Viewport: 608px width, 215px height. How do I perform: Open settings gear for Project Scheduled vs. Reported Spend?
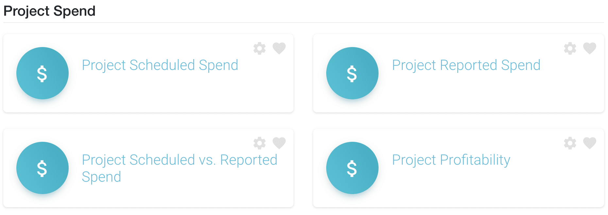point(259,143)
